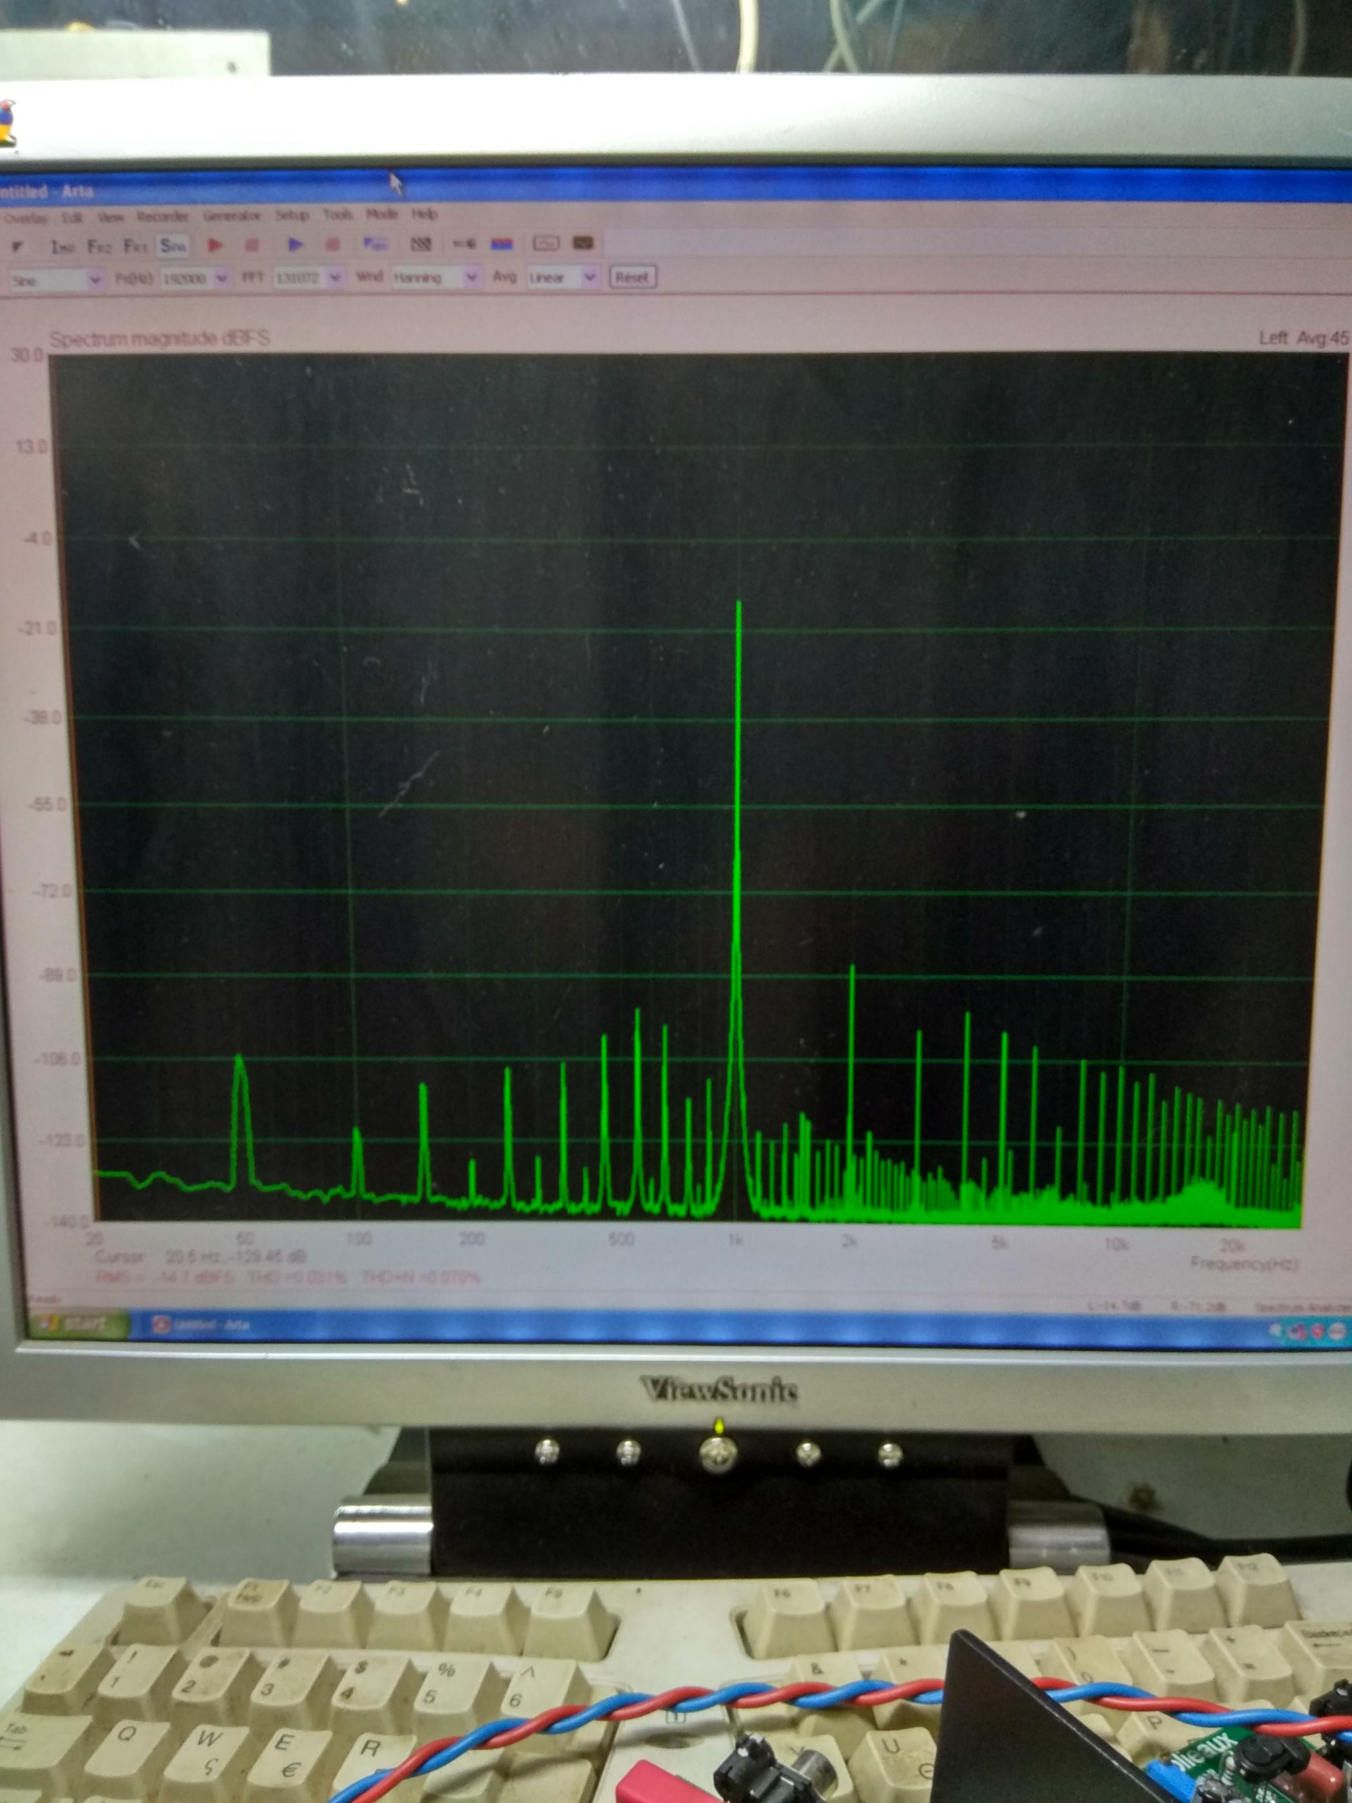Screen dimensions: 1352x1803
Task: Start recording with red play arrow
Action: pos(215,245)
